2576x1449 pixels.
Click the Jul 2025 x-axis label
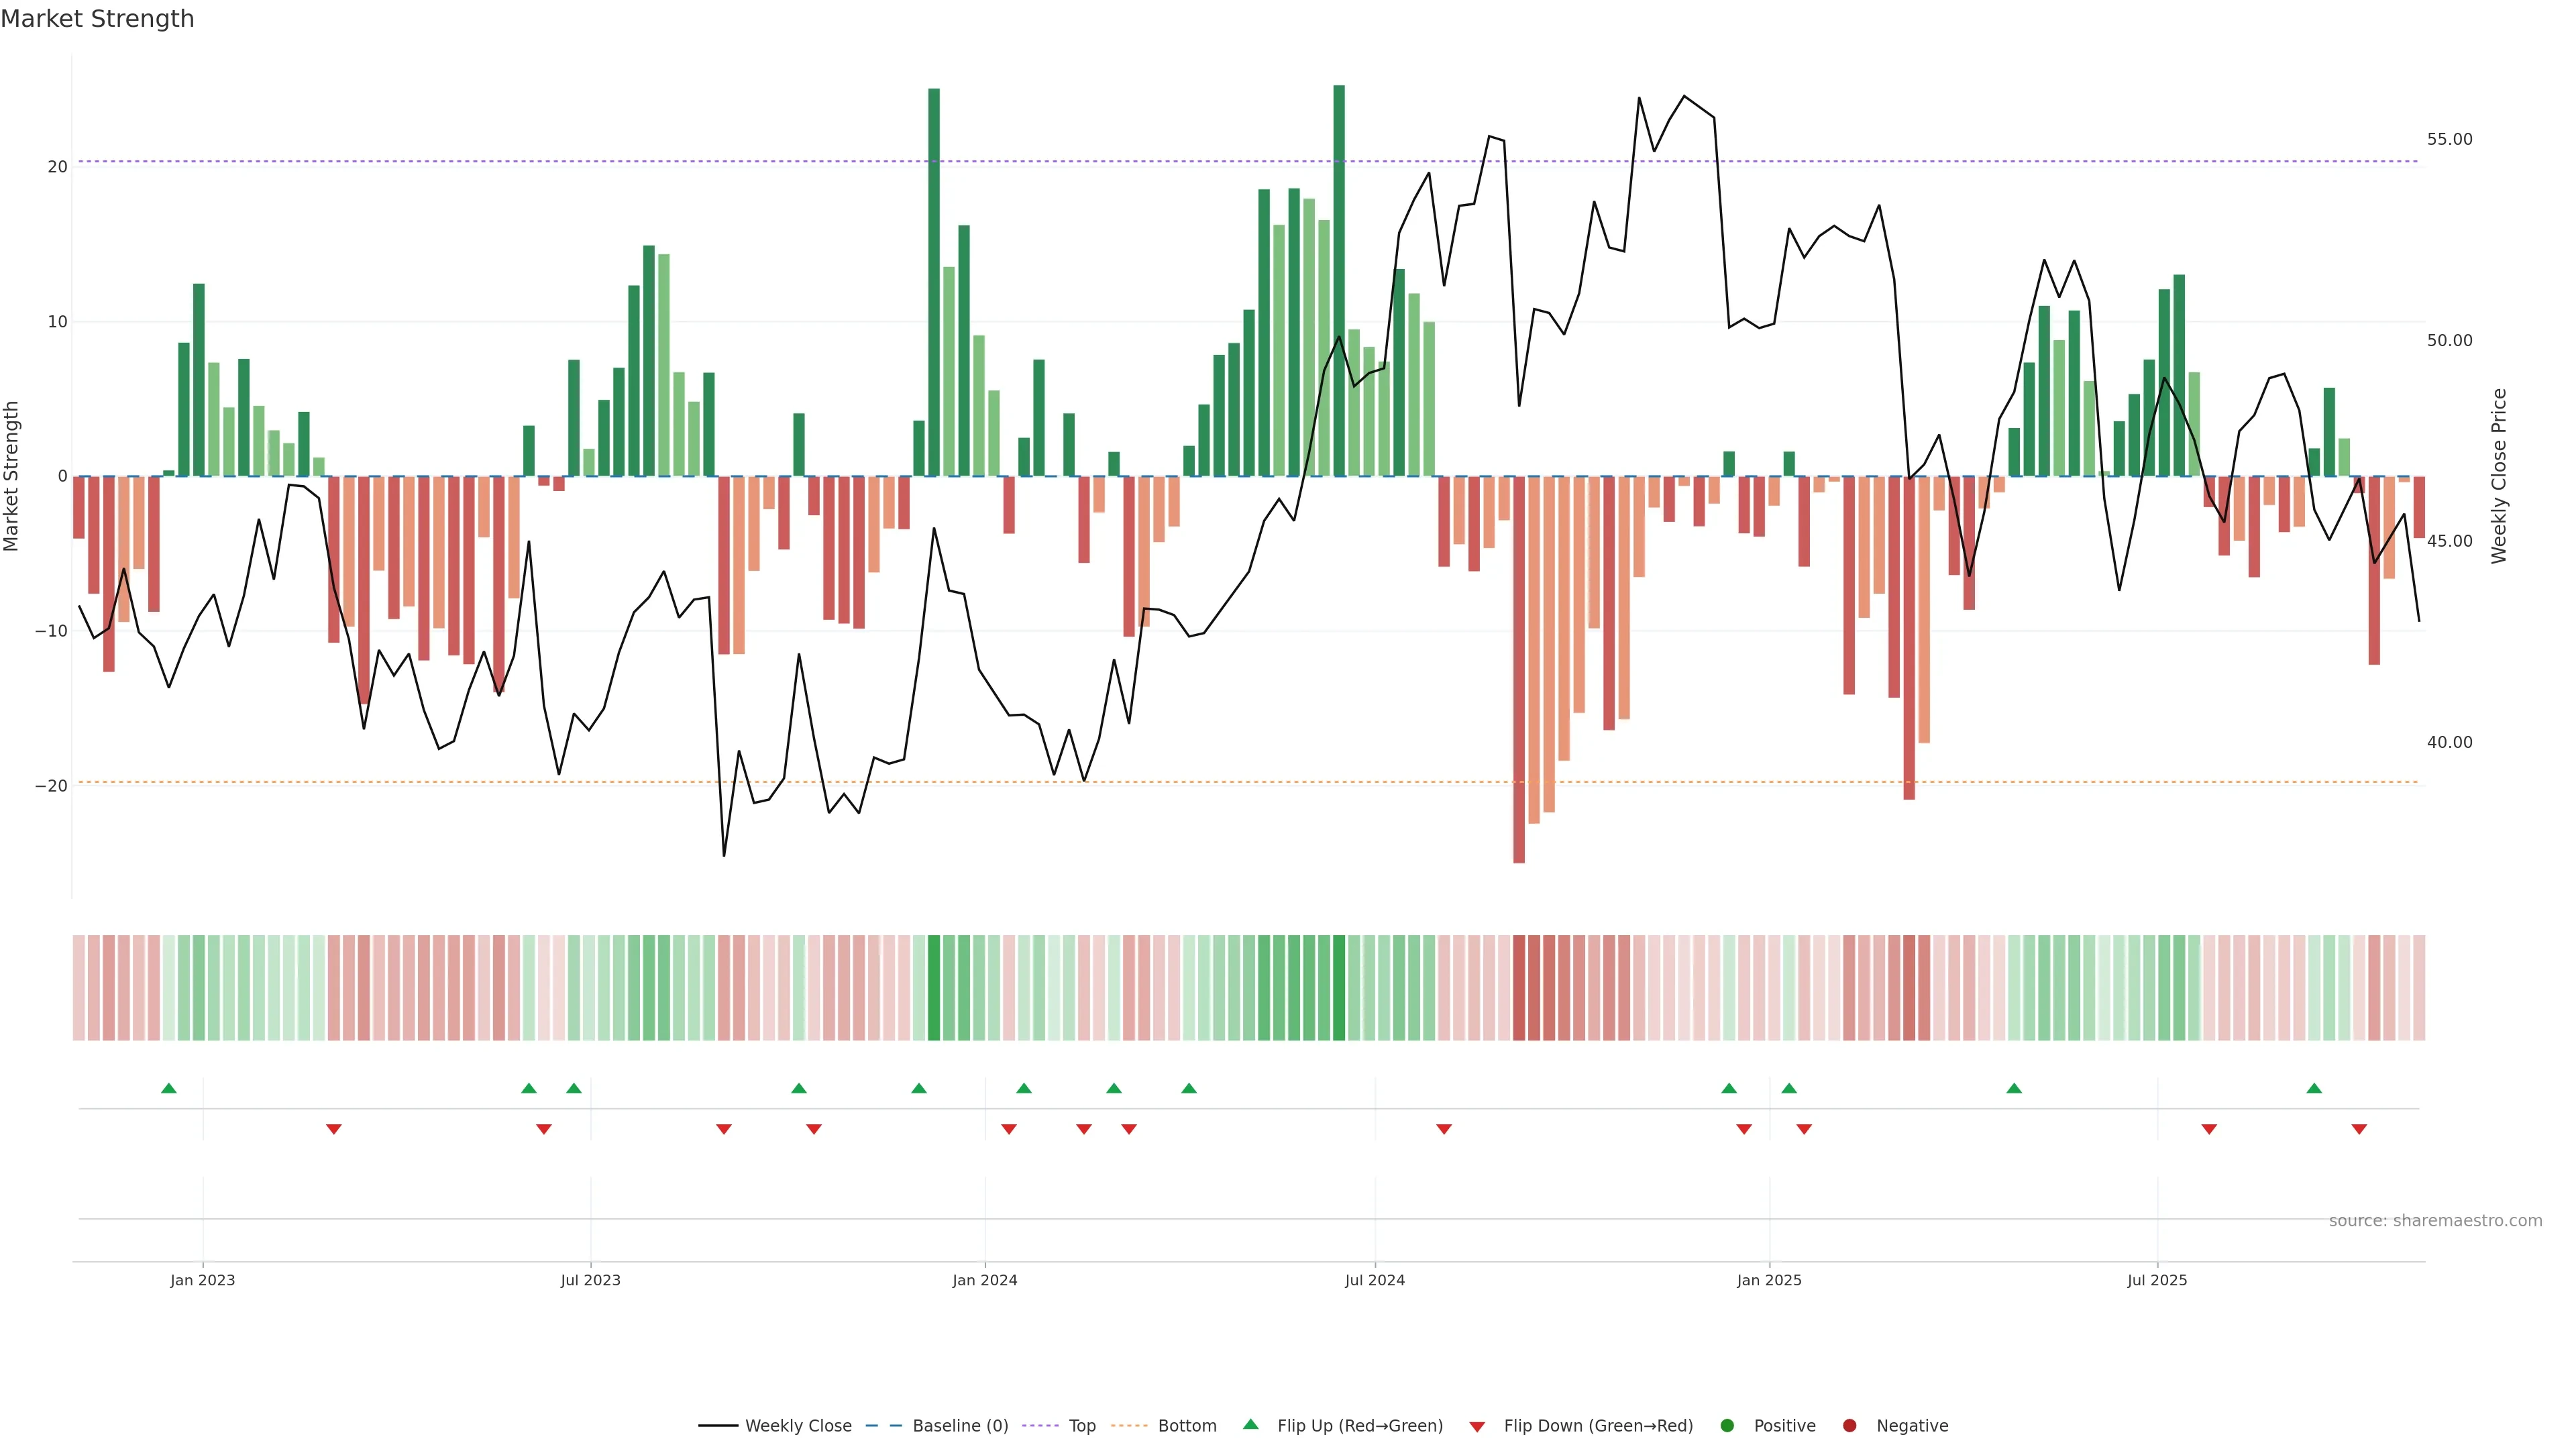tap(2157, 1280)
